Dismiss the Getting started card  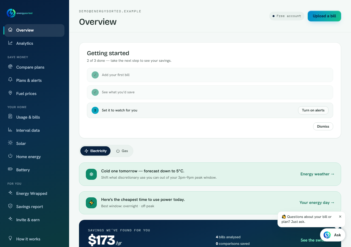[323, 126]
